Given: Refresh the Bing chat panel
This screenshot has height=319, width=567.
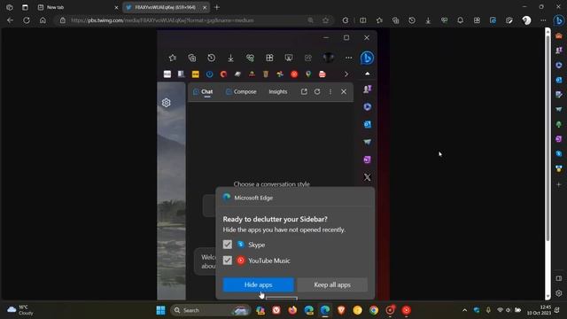Looking at the screenshot, I should coord(317,92).
